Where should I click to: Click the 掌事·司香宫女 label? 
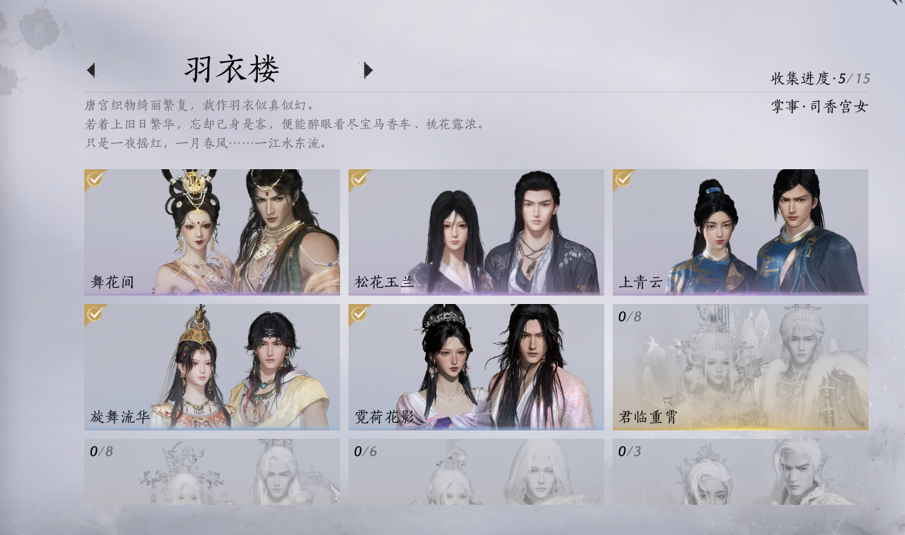[x=819, y=107]
